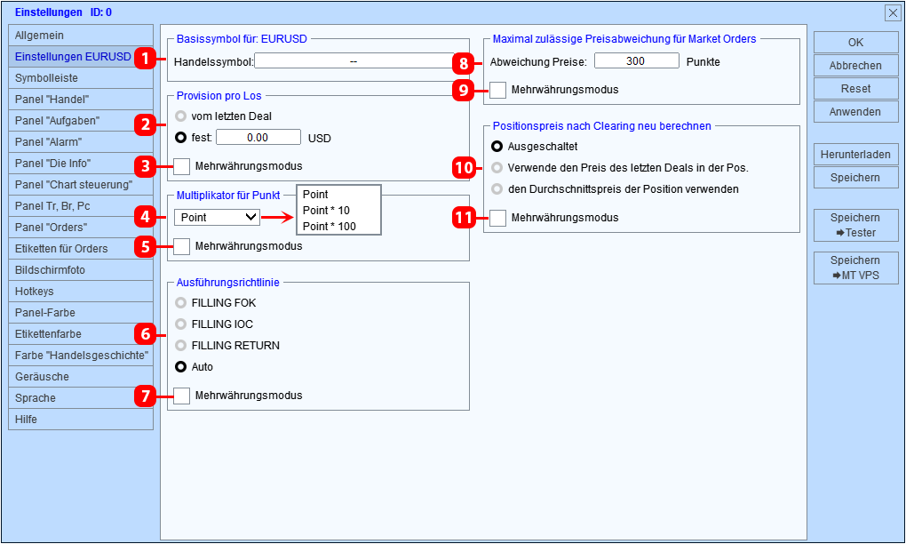
Task: Click Speichern MT VPS button
Action: 856,268
